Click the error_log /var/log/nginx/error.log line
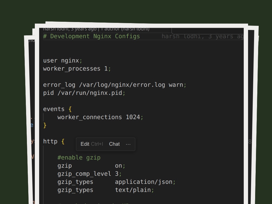 point(115,85)
